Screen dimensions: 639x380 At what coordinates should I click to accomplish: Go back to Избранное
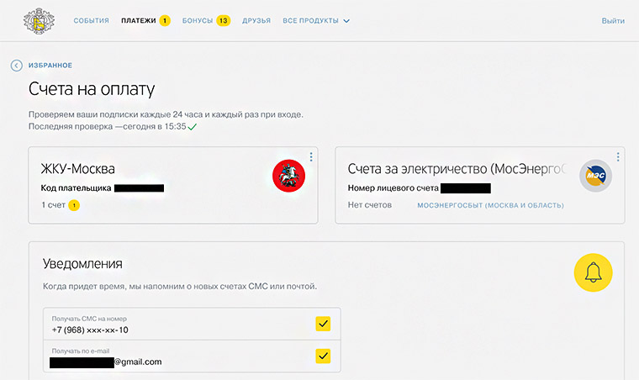pyautogui.click(x=50, y=66)
